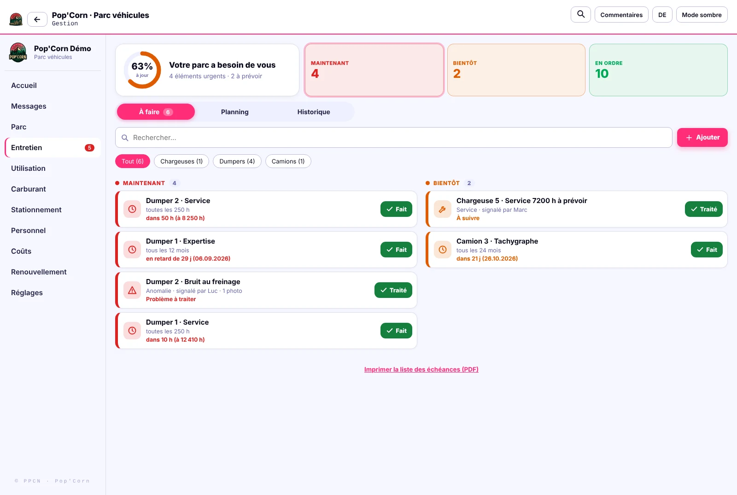The height and width of the screenshot is (495, 737).
Task: Click the wrench icon on the Chargeuse 5 card
Action: coord(443,209)
